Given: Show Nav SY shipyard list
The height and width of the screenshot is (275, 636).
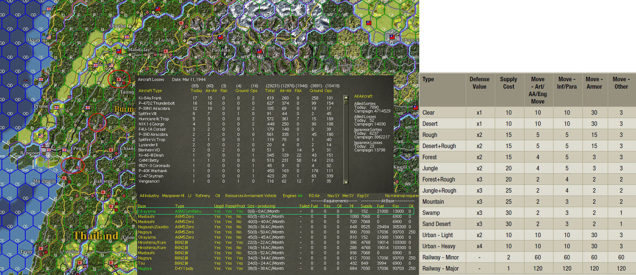Looking at the screenshot, I should pos(333,196).
